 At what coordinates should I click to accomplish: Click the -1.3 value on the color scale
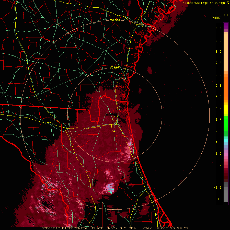217,188
